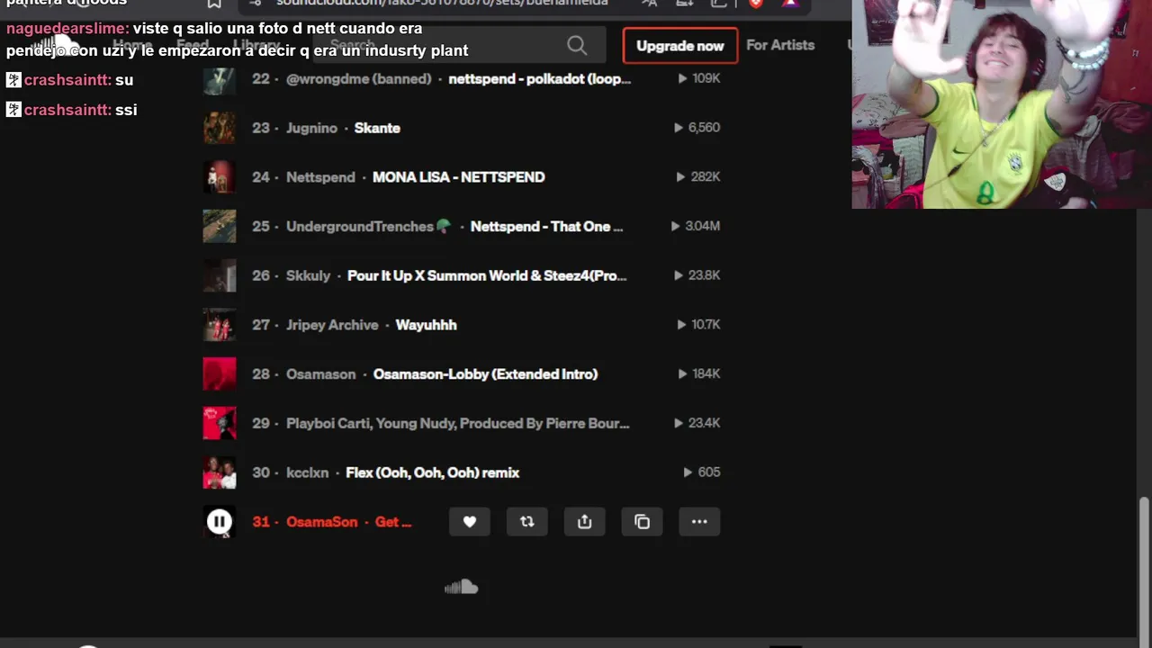
Task: Click the Upgrade now button
Action: [680, 45]
